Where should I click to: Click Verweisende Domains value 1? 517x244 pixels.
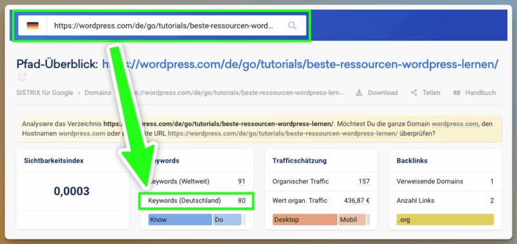click(x=492, y=181)
